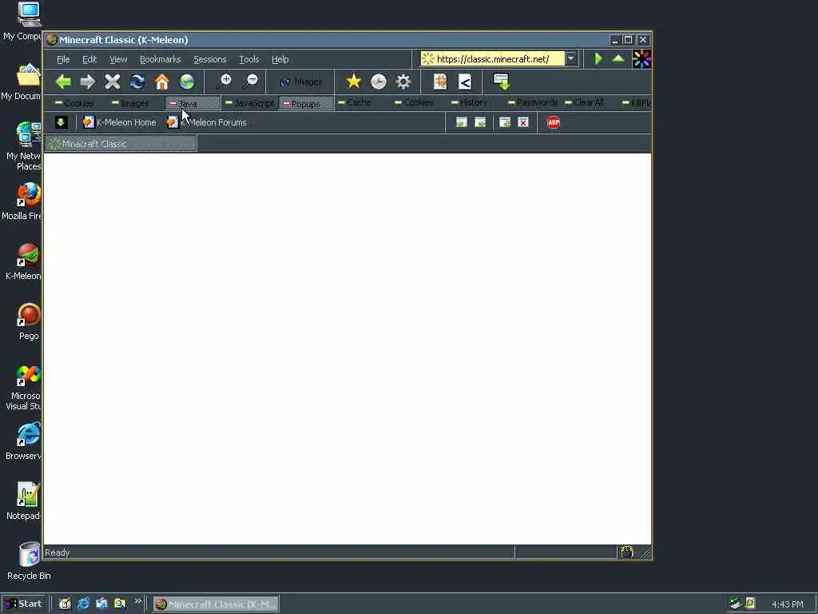
Task: Click the green Go play arrow
Action: pyautogui.click(x=598, y=58)
